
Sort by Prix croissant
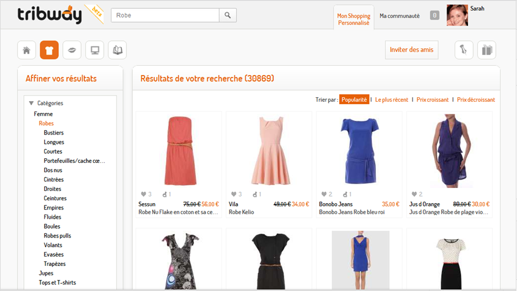tap(432, 100)
